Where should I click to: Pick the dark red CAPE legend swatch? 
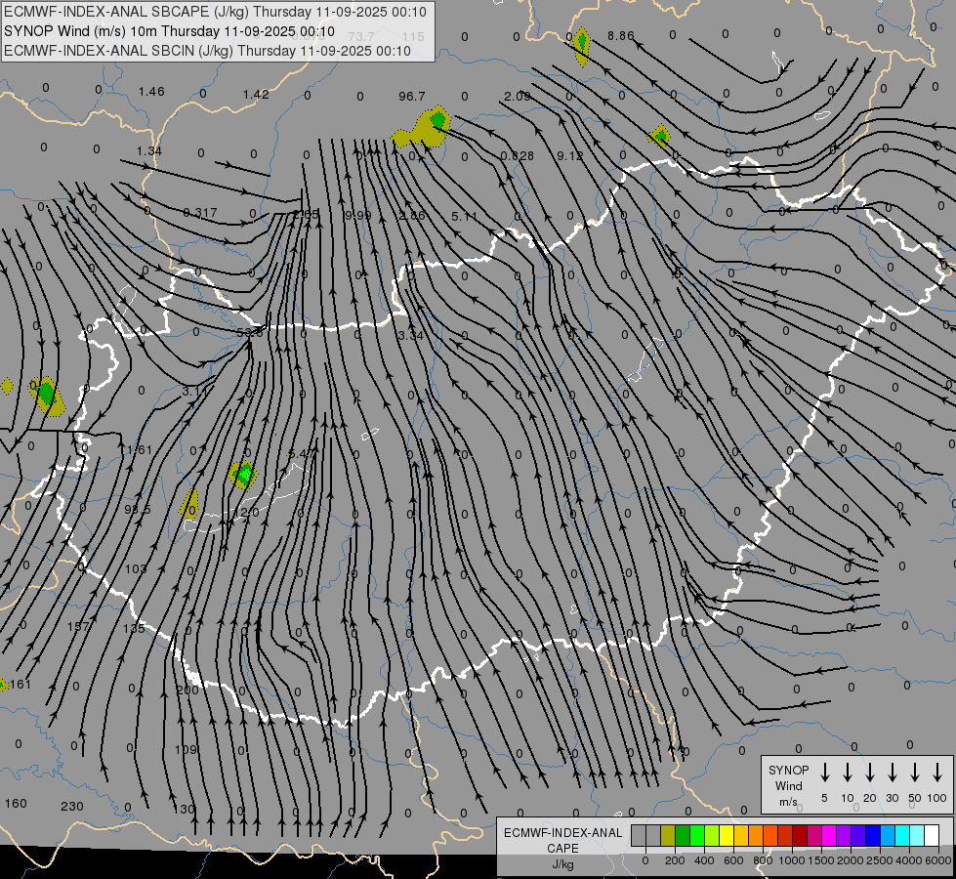click(800, 836)
